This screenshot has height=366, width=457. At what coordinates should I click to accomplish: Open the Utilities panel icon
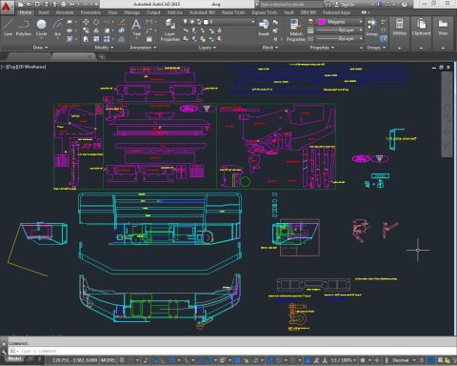coord(400,27)
